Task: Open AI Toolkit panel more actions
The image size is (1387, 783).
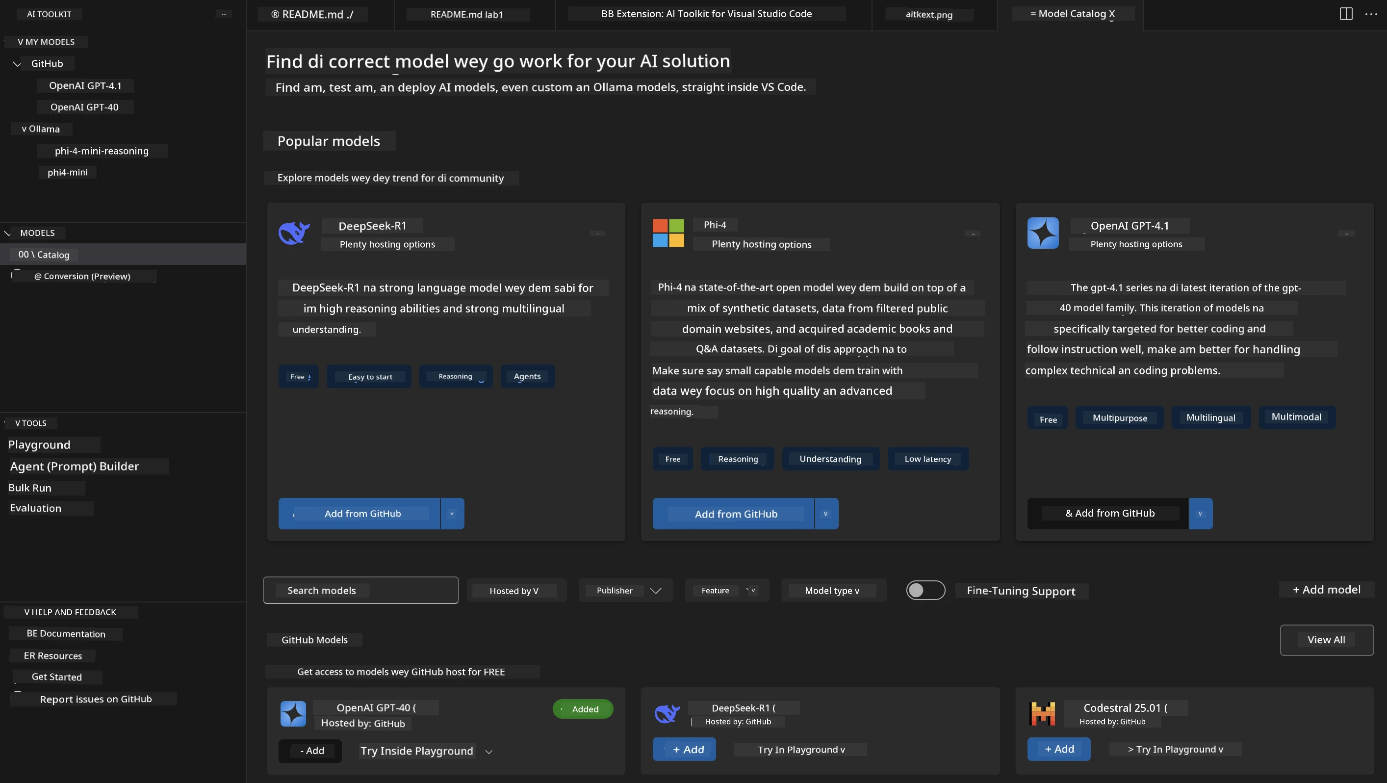Action: point(224,14)
